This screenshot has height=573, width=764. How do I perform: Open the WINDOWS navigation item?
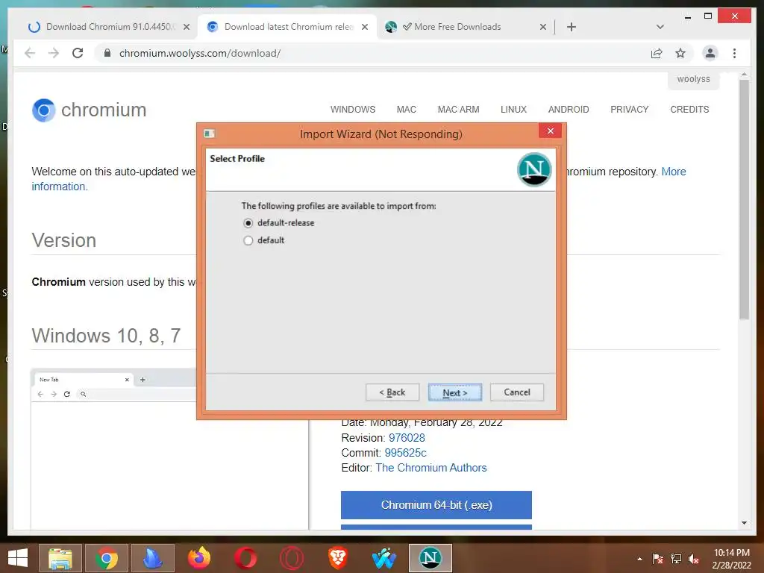[x=353, y=110]
